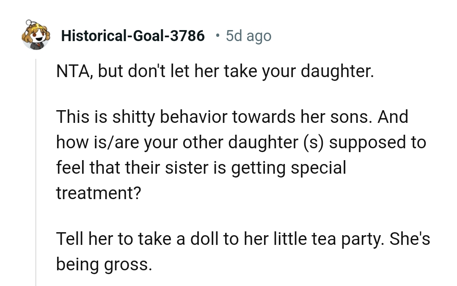457x286 pixels.
Task: Collapse Historical-Goal-3786's comment
Action: click(35, 169)
